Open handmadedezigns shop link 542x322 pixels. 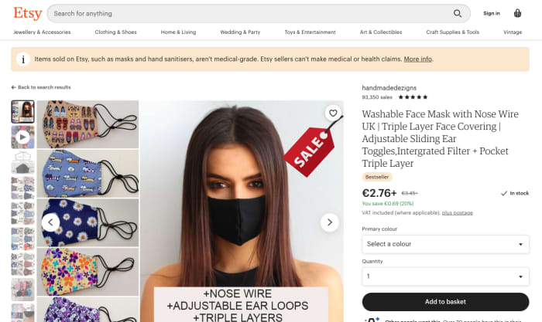[x=389, y=88]
